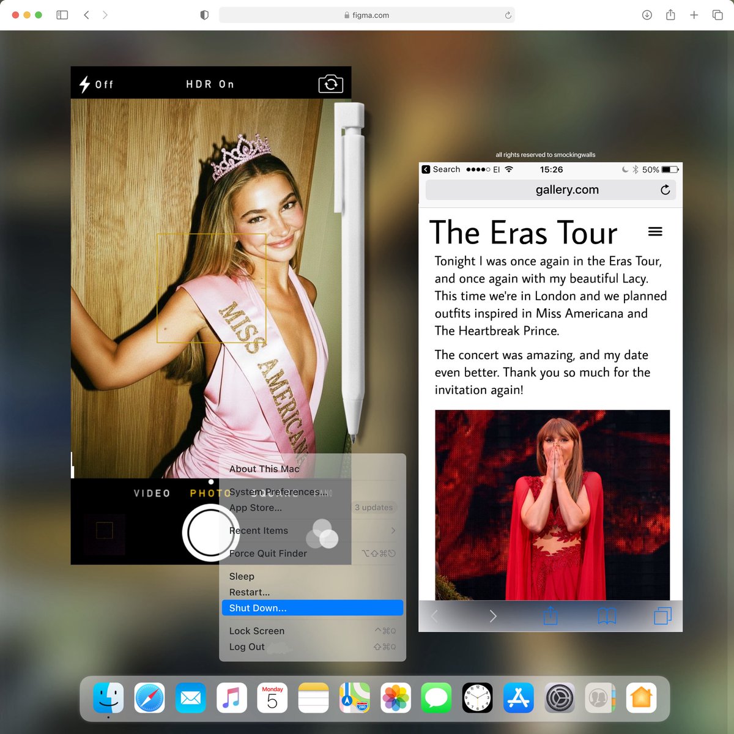
Task: Open mobile browser bookmarks book icon
Action: [607, 616]
